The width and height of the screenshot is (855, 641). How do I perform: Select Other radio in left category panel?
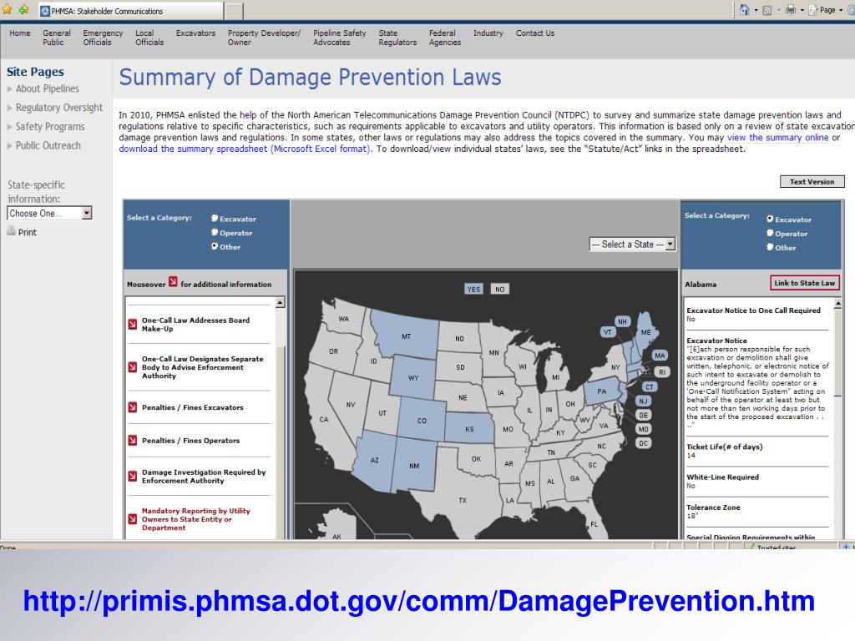[x=215, y=246]
